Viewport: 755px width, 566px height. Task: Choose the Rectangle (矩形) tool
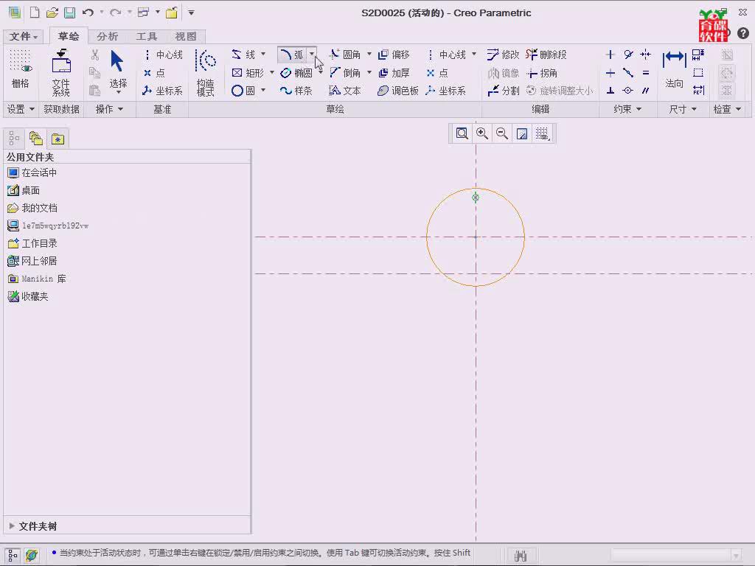pos(248,73)
